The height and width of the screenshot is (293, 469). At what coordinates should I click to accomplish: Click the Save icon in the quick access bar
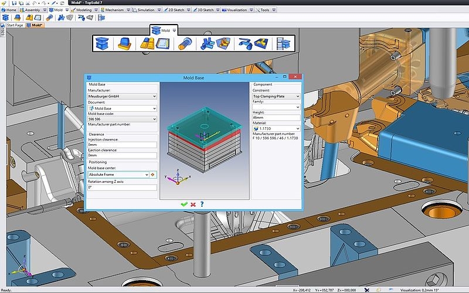(x=14, y=4)
